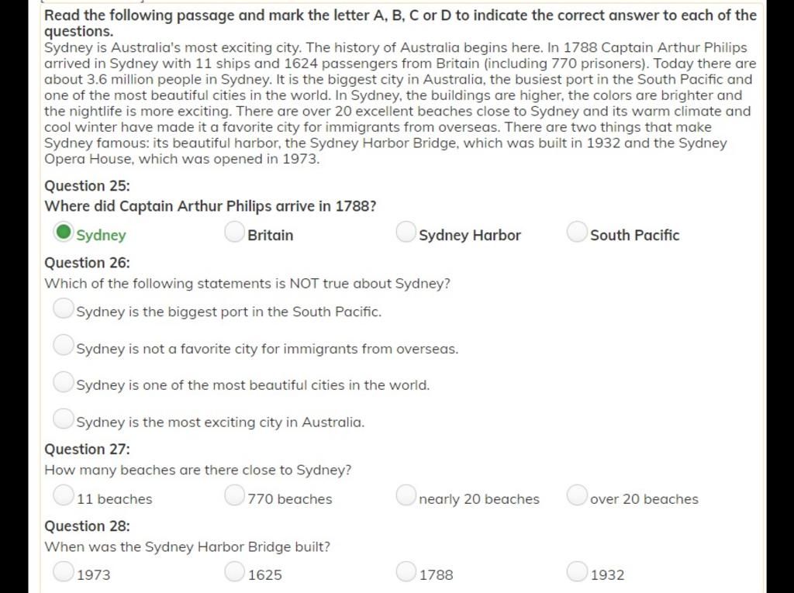Choose 1625 as the bridge year
Viewport: 794px width, 593px height.
tap(234, 571)
